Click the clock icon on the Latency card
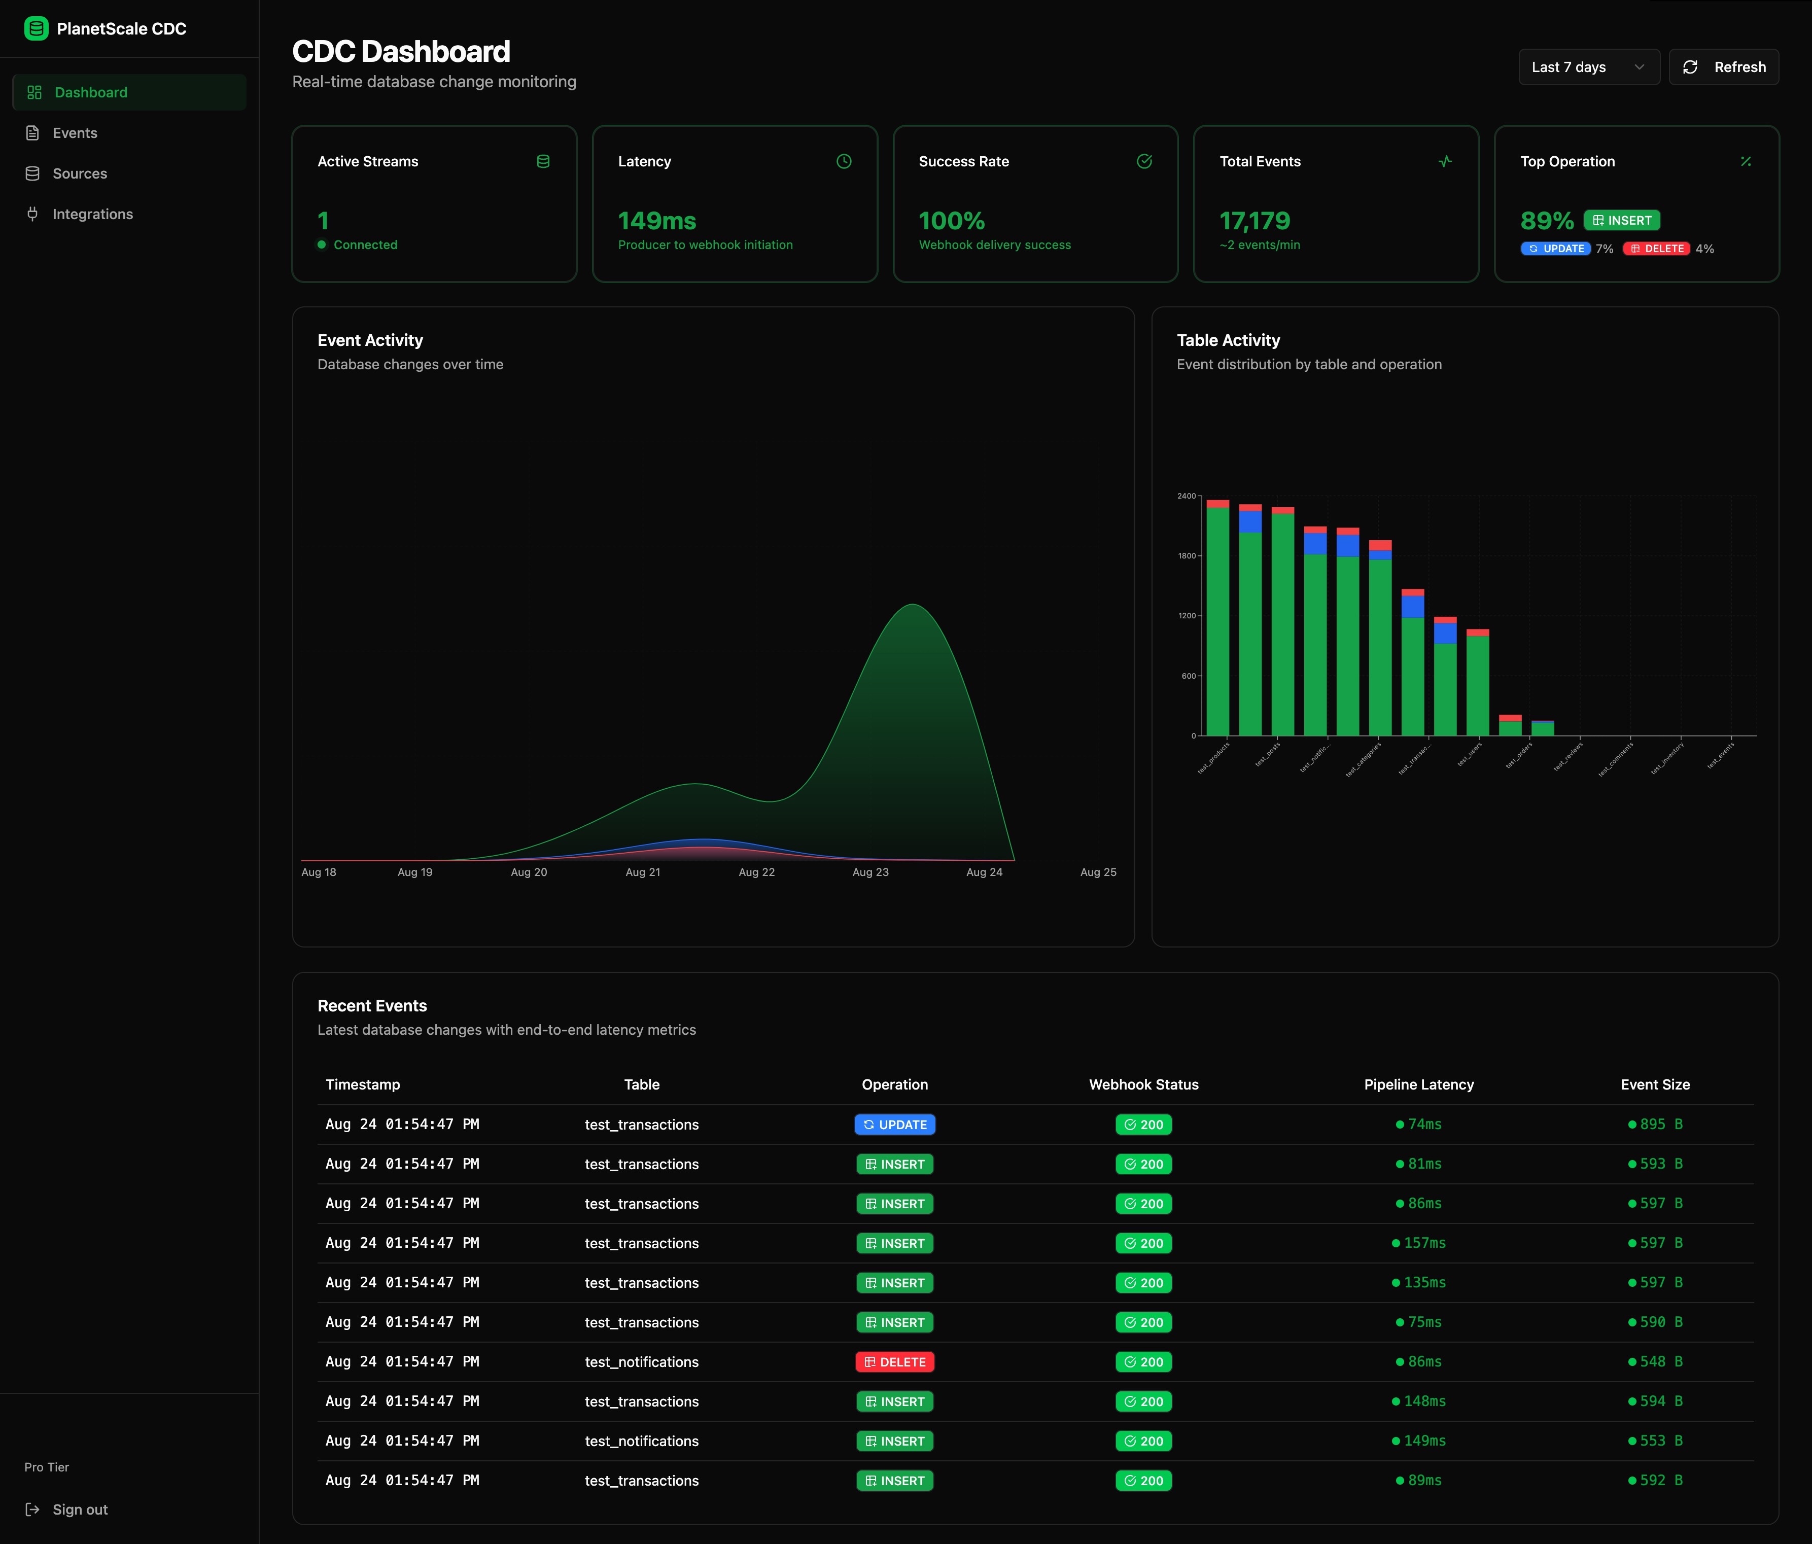 (x=844, y=161)
